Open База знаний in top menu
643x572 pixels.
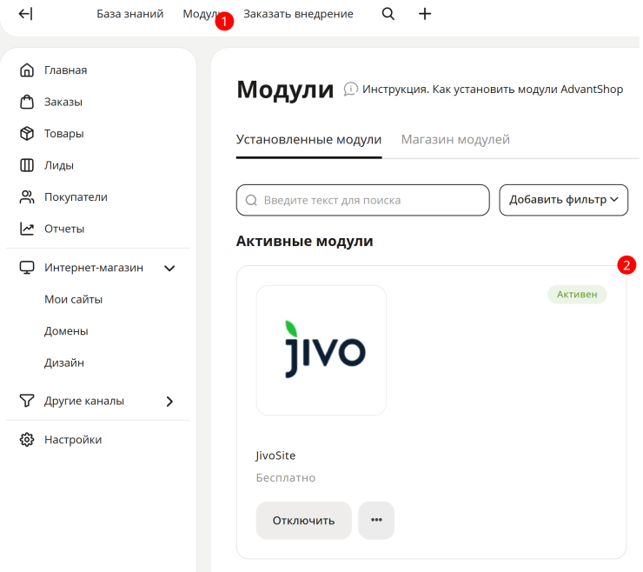pyautogui.click(x=130, y=14)
